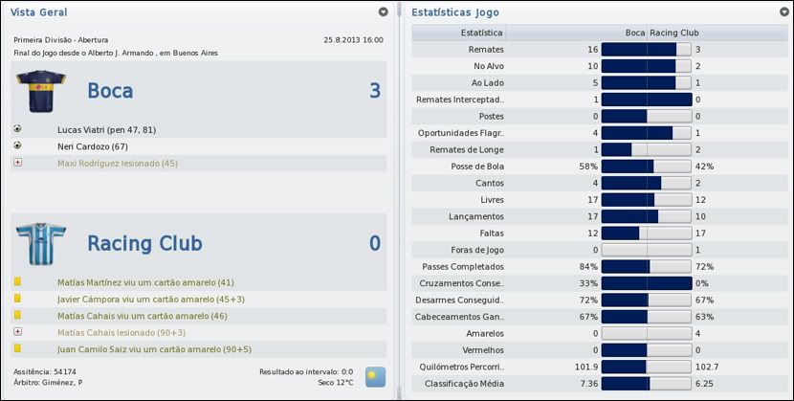Select the Racing Club column header
794x401 pixels.
[673, 33]
